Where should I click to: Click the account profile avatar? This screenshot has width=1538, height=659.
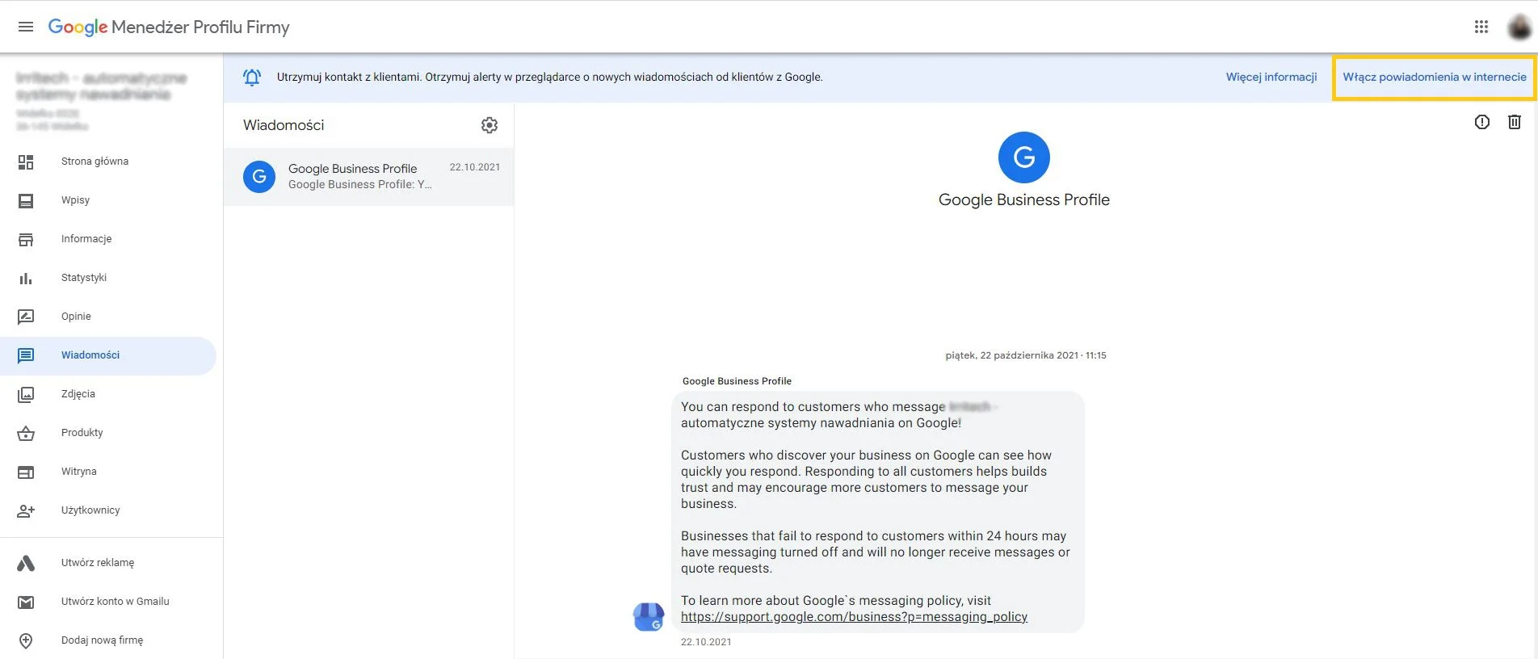1519,27
